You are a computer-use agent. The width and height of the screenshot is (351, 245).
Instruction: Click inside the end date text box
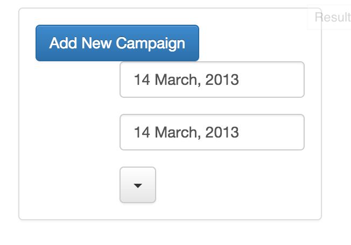(212, 132)
